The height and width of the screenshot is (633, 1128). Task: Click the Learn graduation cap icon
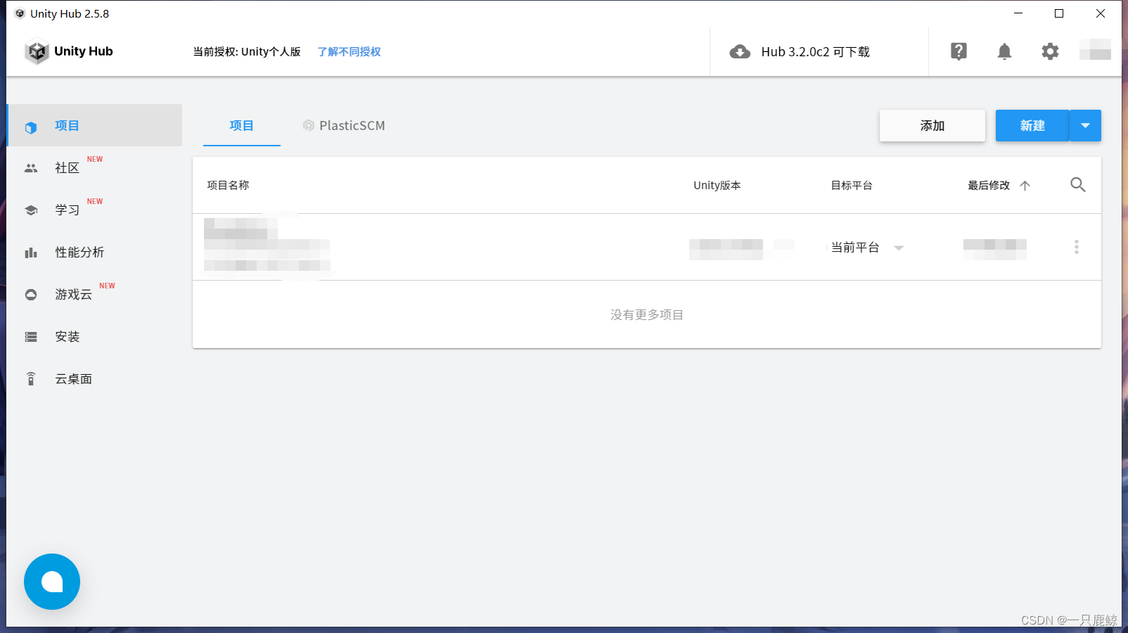(x=31, y=210)
